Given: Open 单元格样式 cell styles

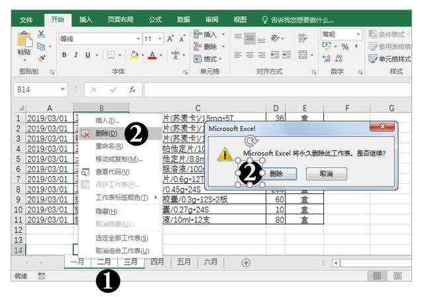Looking at the screenshot, I should click(x=390, y=59).
